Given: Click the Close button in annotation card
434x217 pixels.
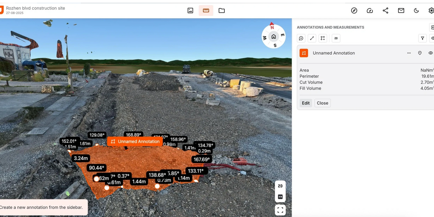Looking at the screenshot, I should click(322, 103).
